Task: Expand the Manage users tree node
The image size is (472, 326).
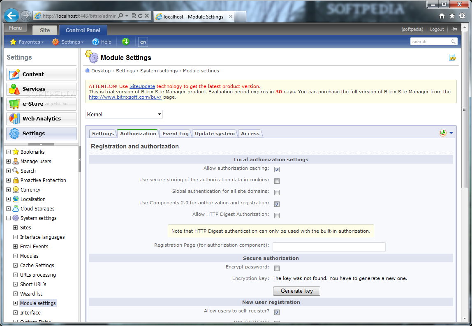Action: click(x=8, y=161)
